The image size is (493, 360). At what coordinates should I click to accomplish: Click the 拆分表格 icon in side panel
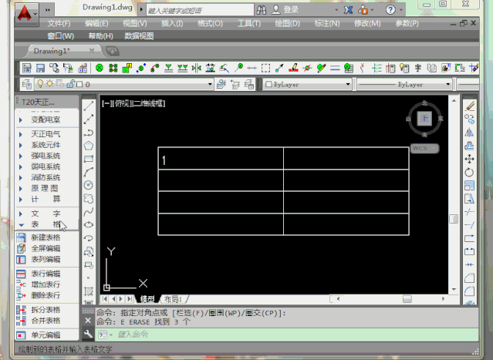click(21, 310)
